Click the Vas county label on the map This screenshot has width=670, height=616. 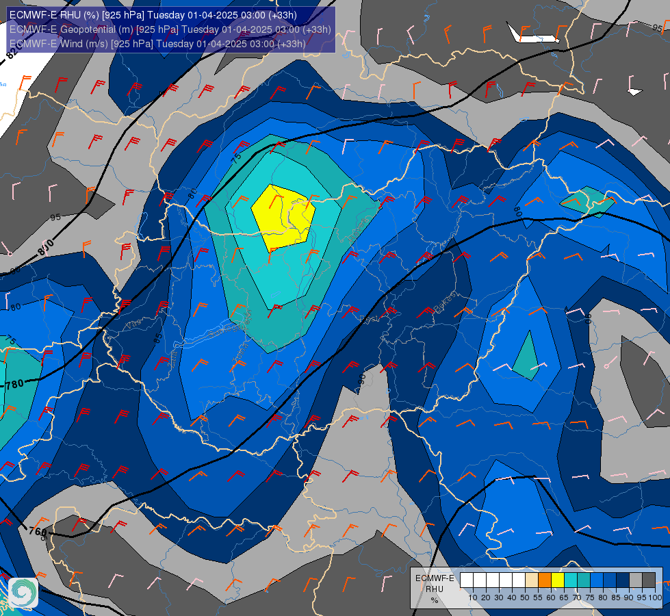pos(133,325)
